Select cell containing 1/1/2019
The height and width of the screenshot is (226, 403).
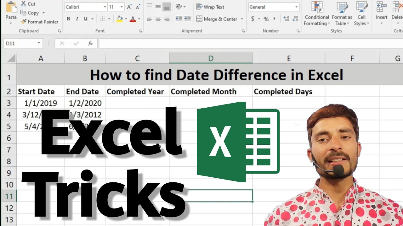pyautogui.click(x=41, y=103)
